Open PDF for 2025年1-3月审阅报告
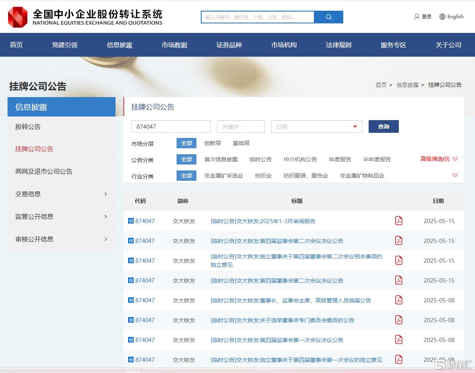Screen dimensions: 475x373 click(399, 221)
